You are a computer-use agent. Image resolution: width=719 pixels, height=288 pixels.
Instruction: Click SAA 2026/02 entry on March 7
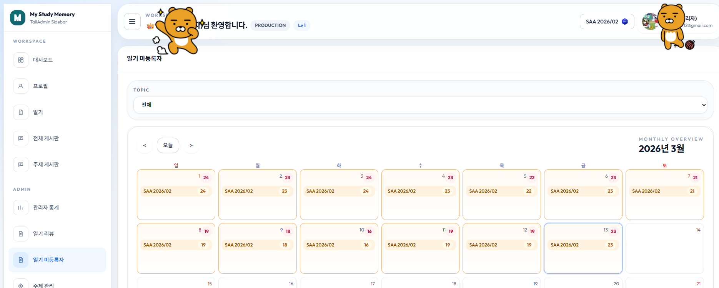[x=665, y=191]
